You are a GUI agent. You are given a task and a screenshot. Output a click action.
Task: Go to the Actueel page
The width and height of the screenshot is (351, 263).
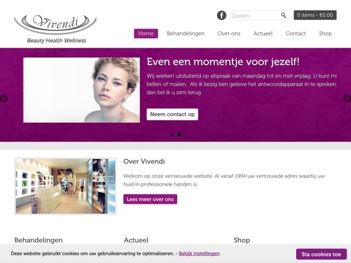[x=263, y=33]
